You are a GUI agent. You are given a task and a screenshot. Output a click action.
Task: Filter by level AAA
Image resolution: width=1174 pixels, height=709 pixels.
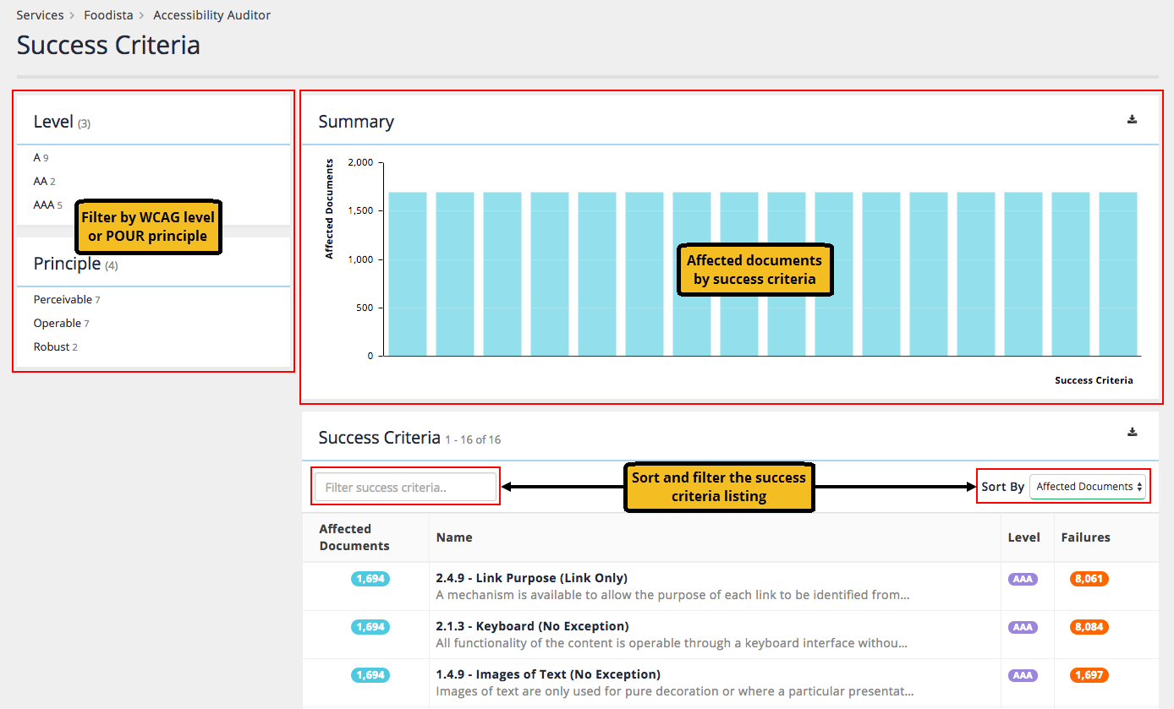[44, 205]
